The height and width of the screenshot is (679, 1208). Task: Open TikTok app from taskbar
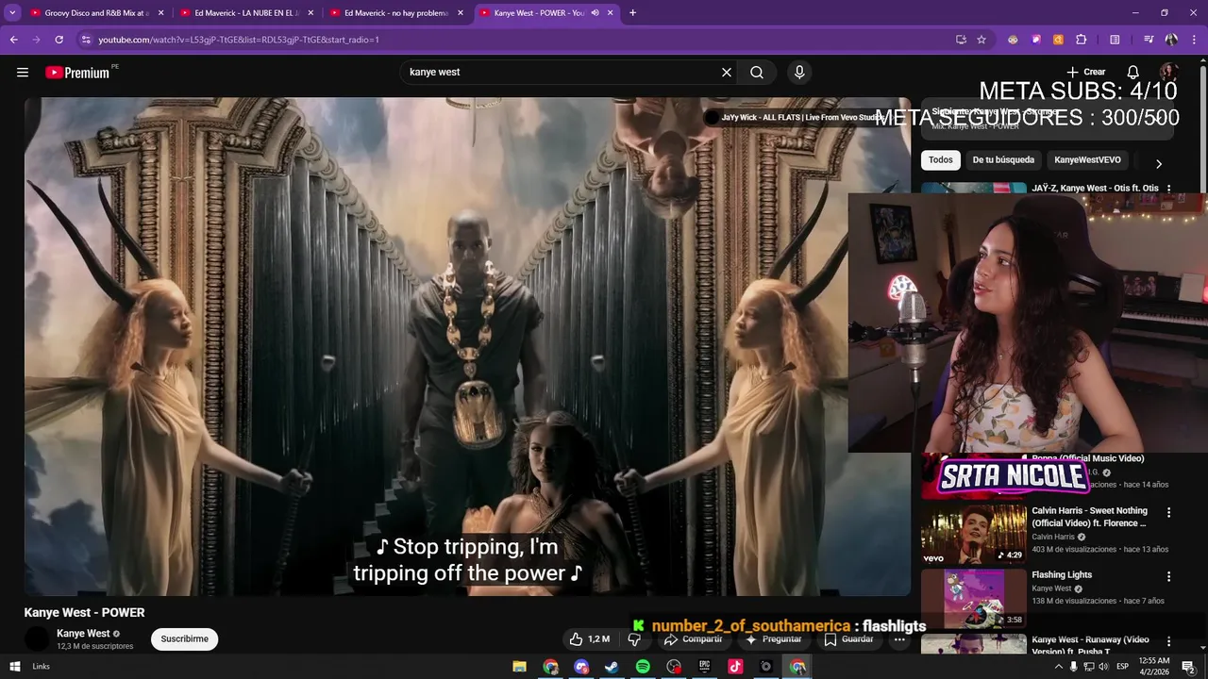(735, 667)
